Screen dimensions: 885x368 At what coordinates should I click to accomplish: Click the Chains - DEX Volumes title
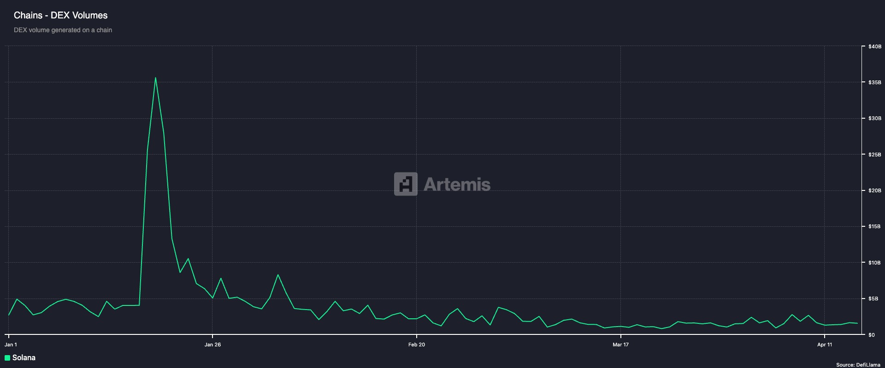60,15
